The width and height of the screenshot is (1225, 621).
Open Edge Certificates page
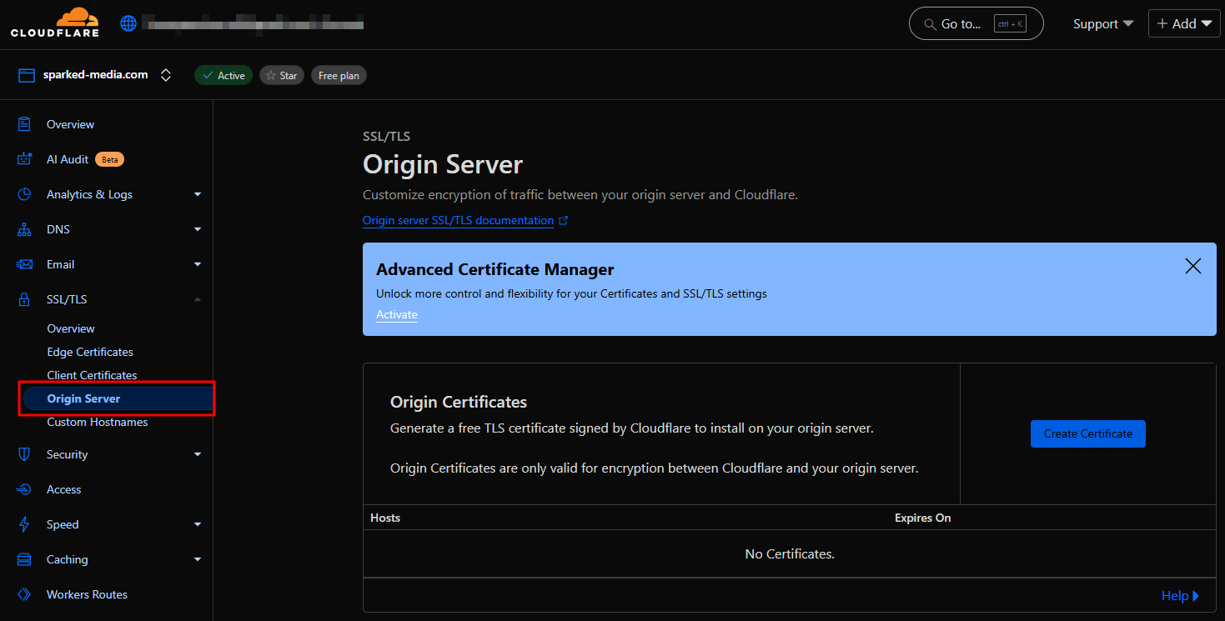tap(90, 352)
